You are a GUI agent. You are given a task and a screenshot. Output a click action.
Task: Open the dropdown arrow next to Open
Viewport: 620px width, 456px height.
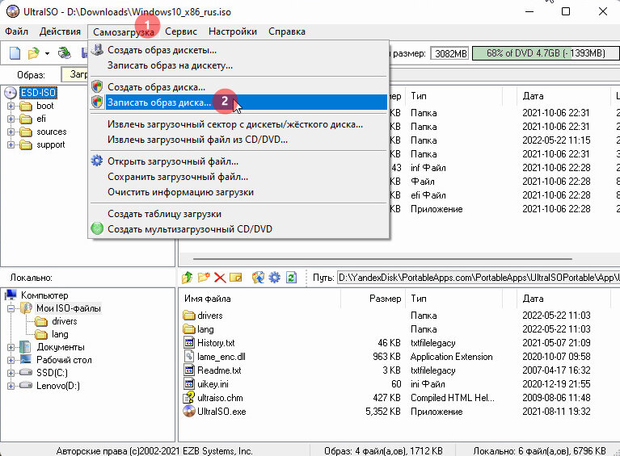pos(47,53)
